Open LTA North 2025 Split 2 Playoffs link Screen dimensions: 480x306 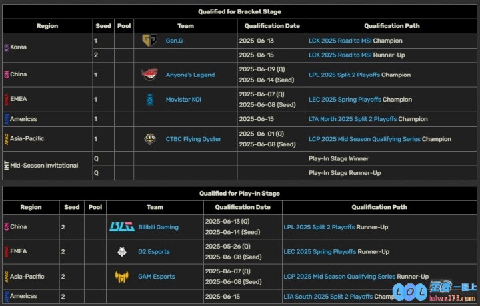(353, 119)
